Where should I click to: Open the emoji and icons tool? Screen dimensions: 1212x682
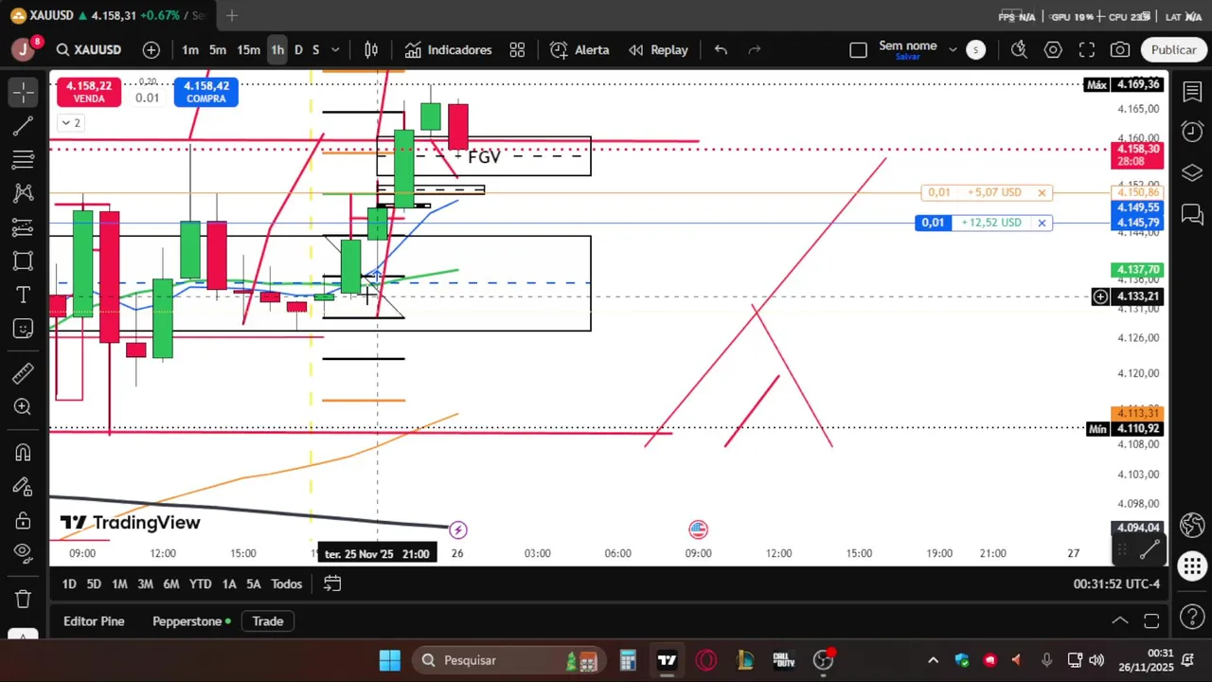[x=24, y=329]
